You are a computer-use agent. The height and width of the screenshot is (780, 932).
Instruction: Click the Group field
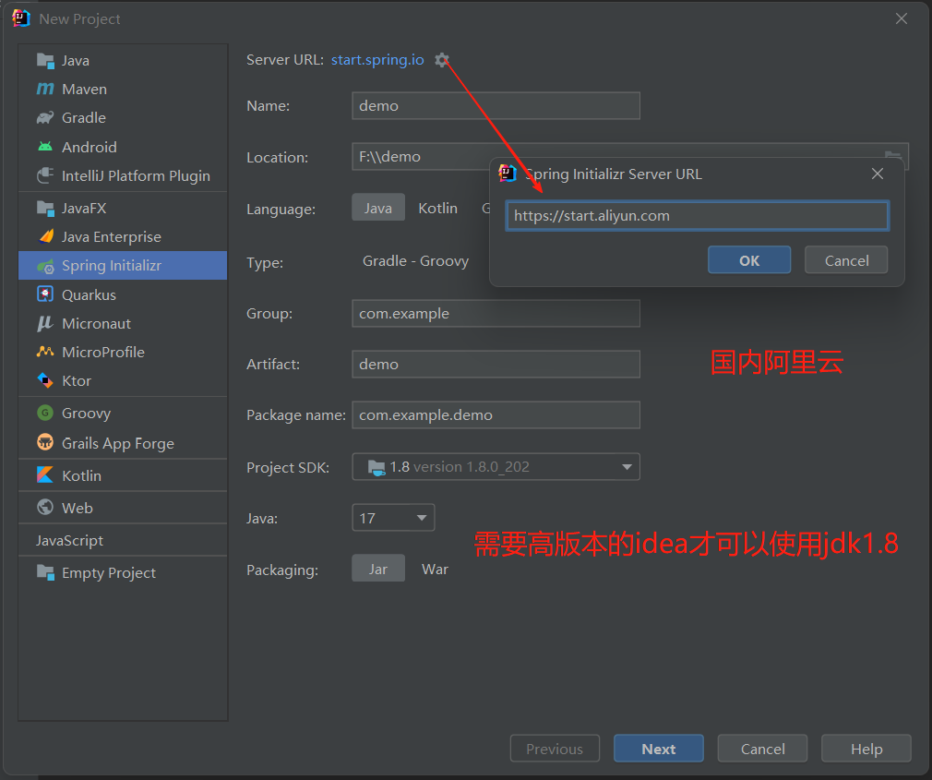pyautogui.click(x=496, y=313)
